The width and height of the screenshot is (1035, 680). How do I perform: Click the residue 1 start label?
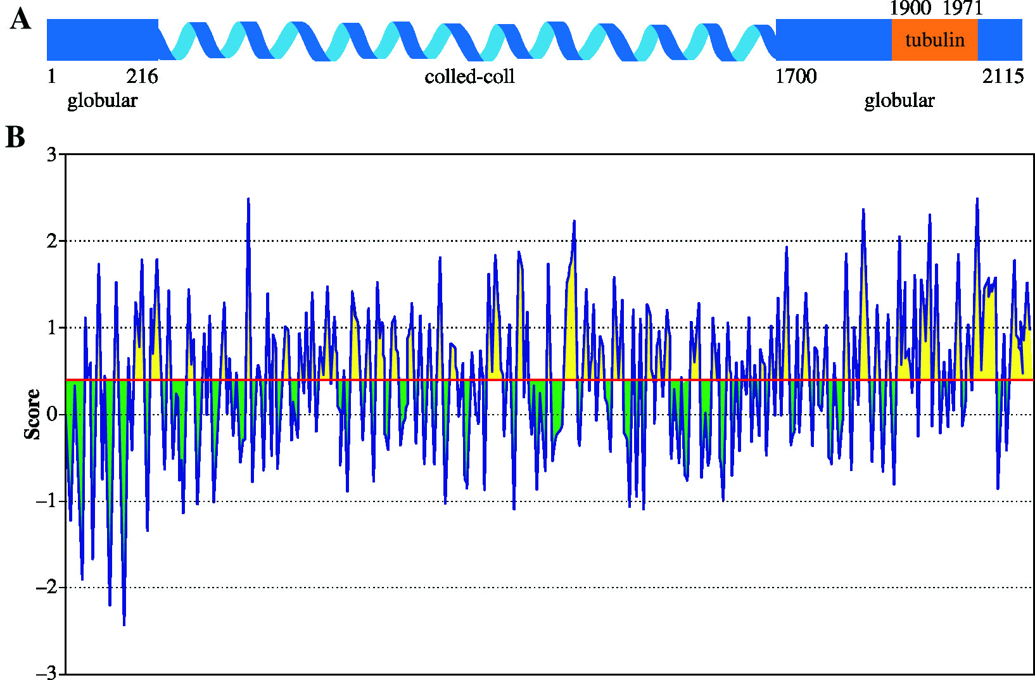pyautogui.click(x=52, y=77)
